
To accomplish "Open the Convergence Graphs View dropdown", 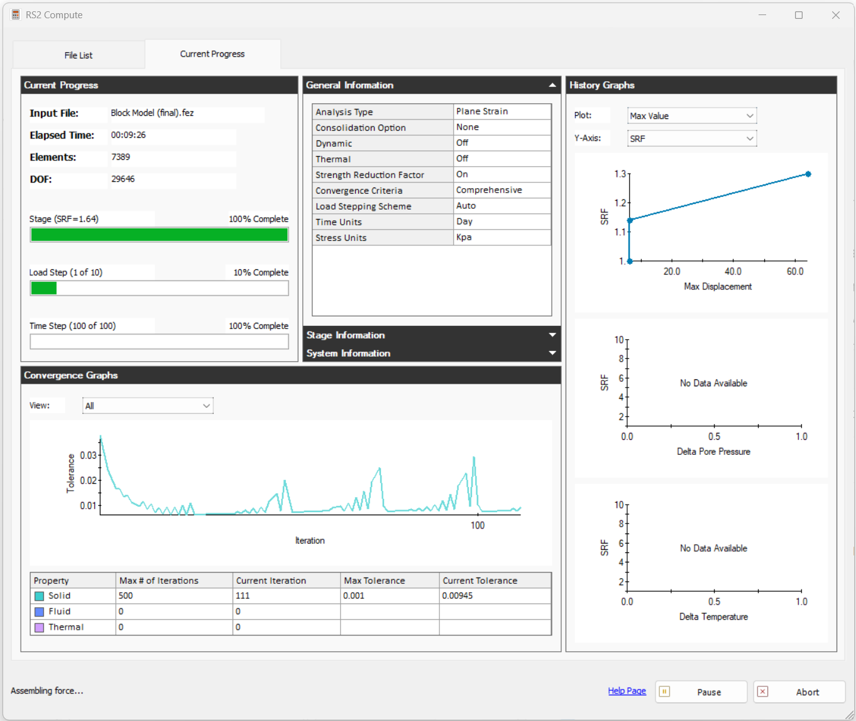I will click(x=148, y=406).
